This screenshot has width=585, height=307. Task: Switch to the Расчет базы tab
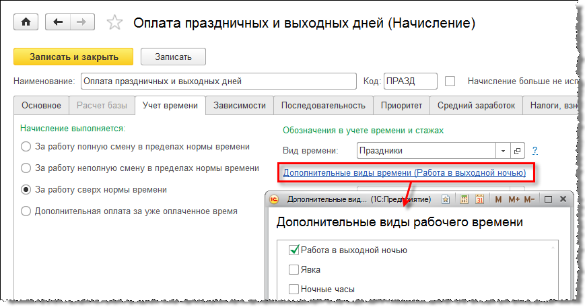point(102,106)
